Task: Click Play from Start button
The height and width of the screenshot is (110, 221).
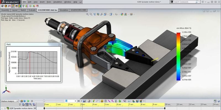Action: pos(25,101)
